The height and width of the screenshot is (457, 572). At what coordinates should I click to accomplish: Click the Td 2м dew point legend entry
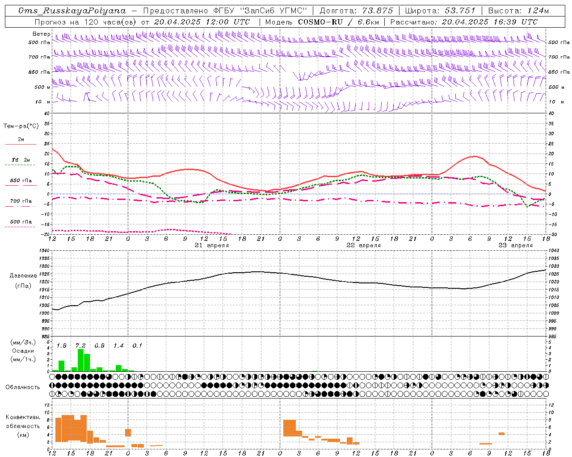[x=21, y=162]
